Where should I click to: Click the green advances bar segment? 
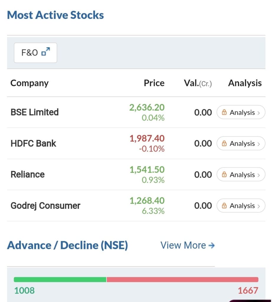click(60, 280)
